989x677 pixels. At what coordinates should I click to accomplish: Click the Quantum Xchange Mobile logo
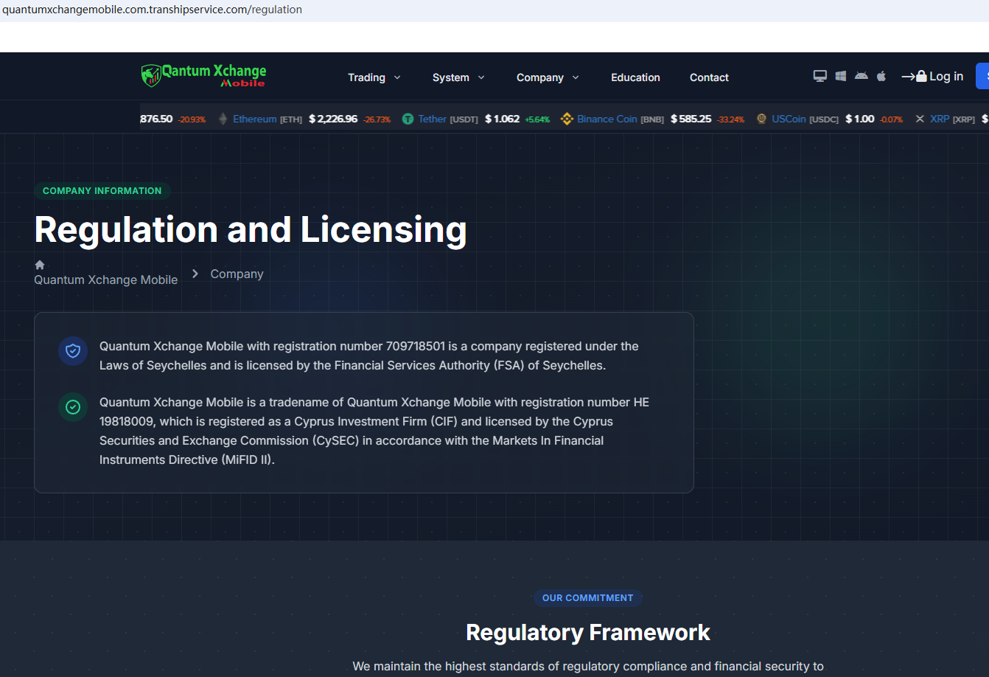pyautogui.click(x=203, y=75)
